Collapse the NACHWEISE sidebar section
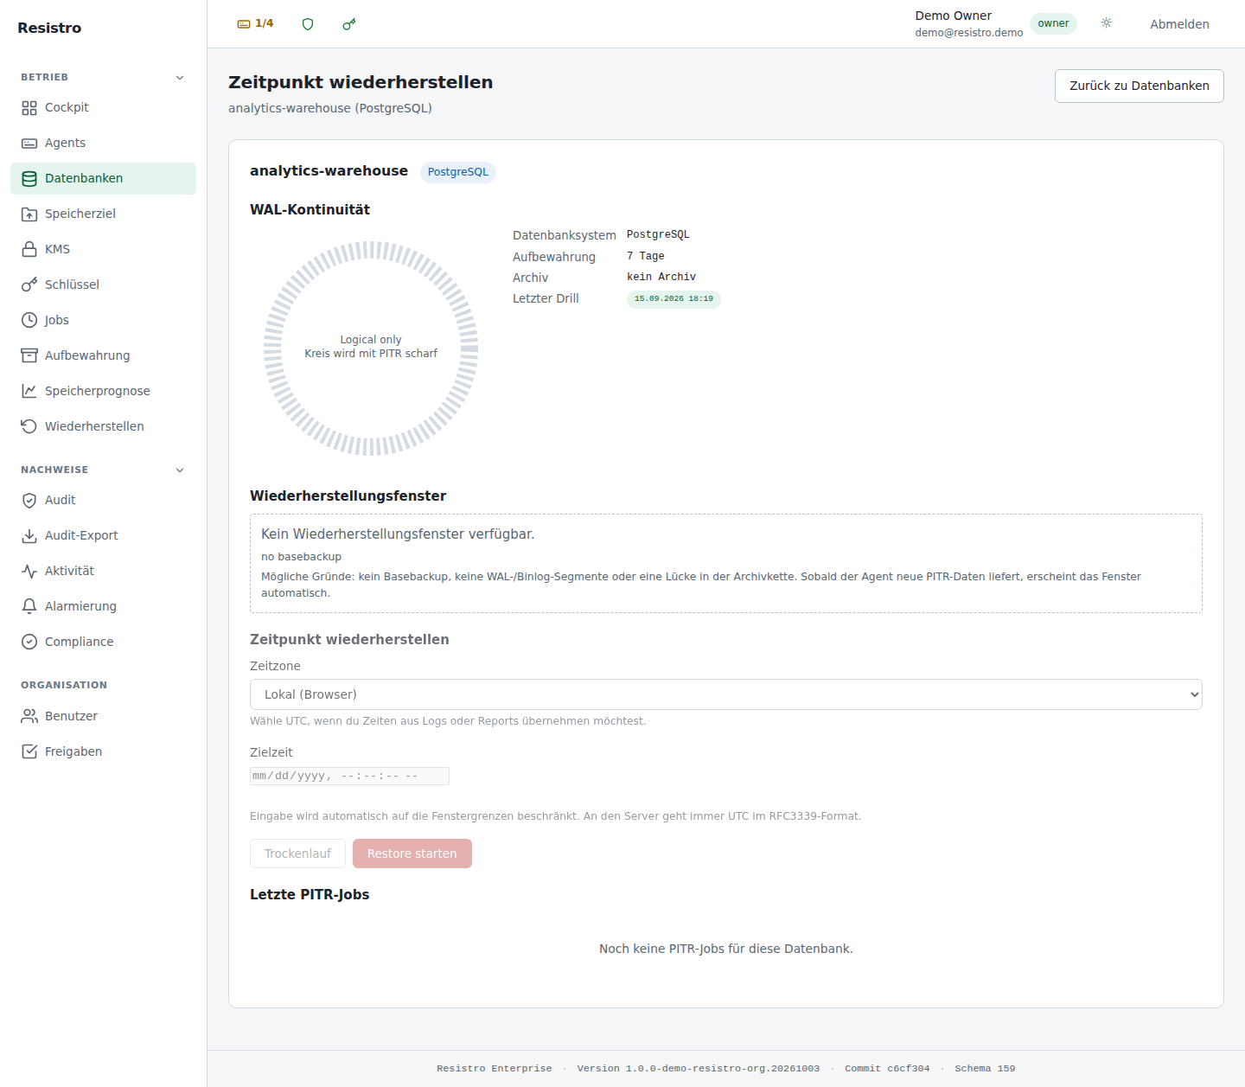 [x=180, y=470]
